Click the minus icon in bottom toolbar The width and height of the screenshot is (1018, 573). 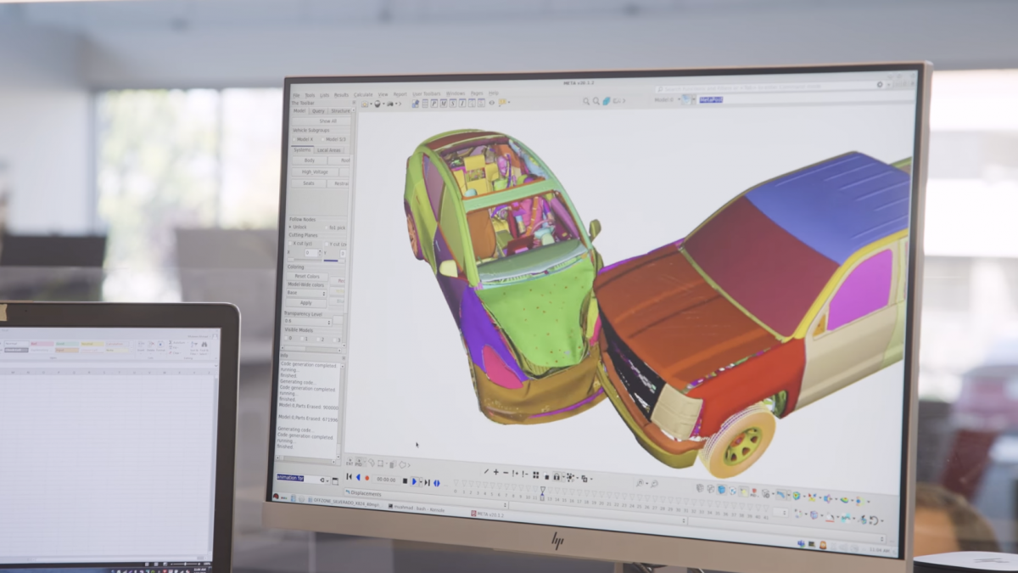click(x=506, y=473)
